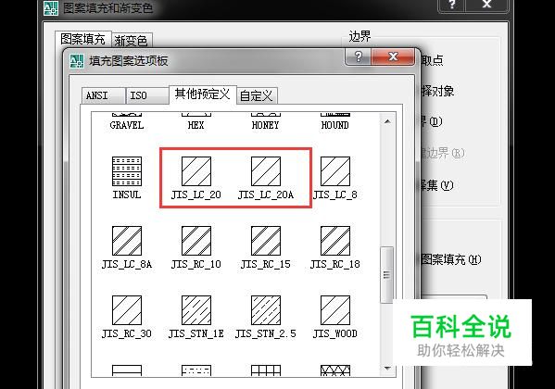
Task: Click the HEX pattern label
Action: click(196, 125)
